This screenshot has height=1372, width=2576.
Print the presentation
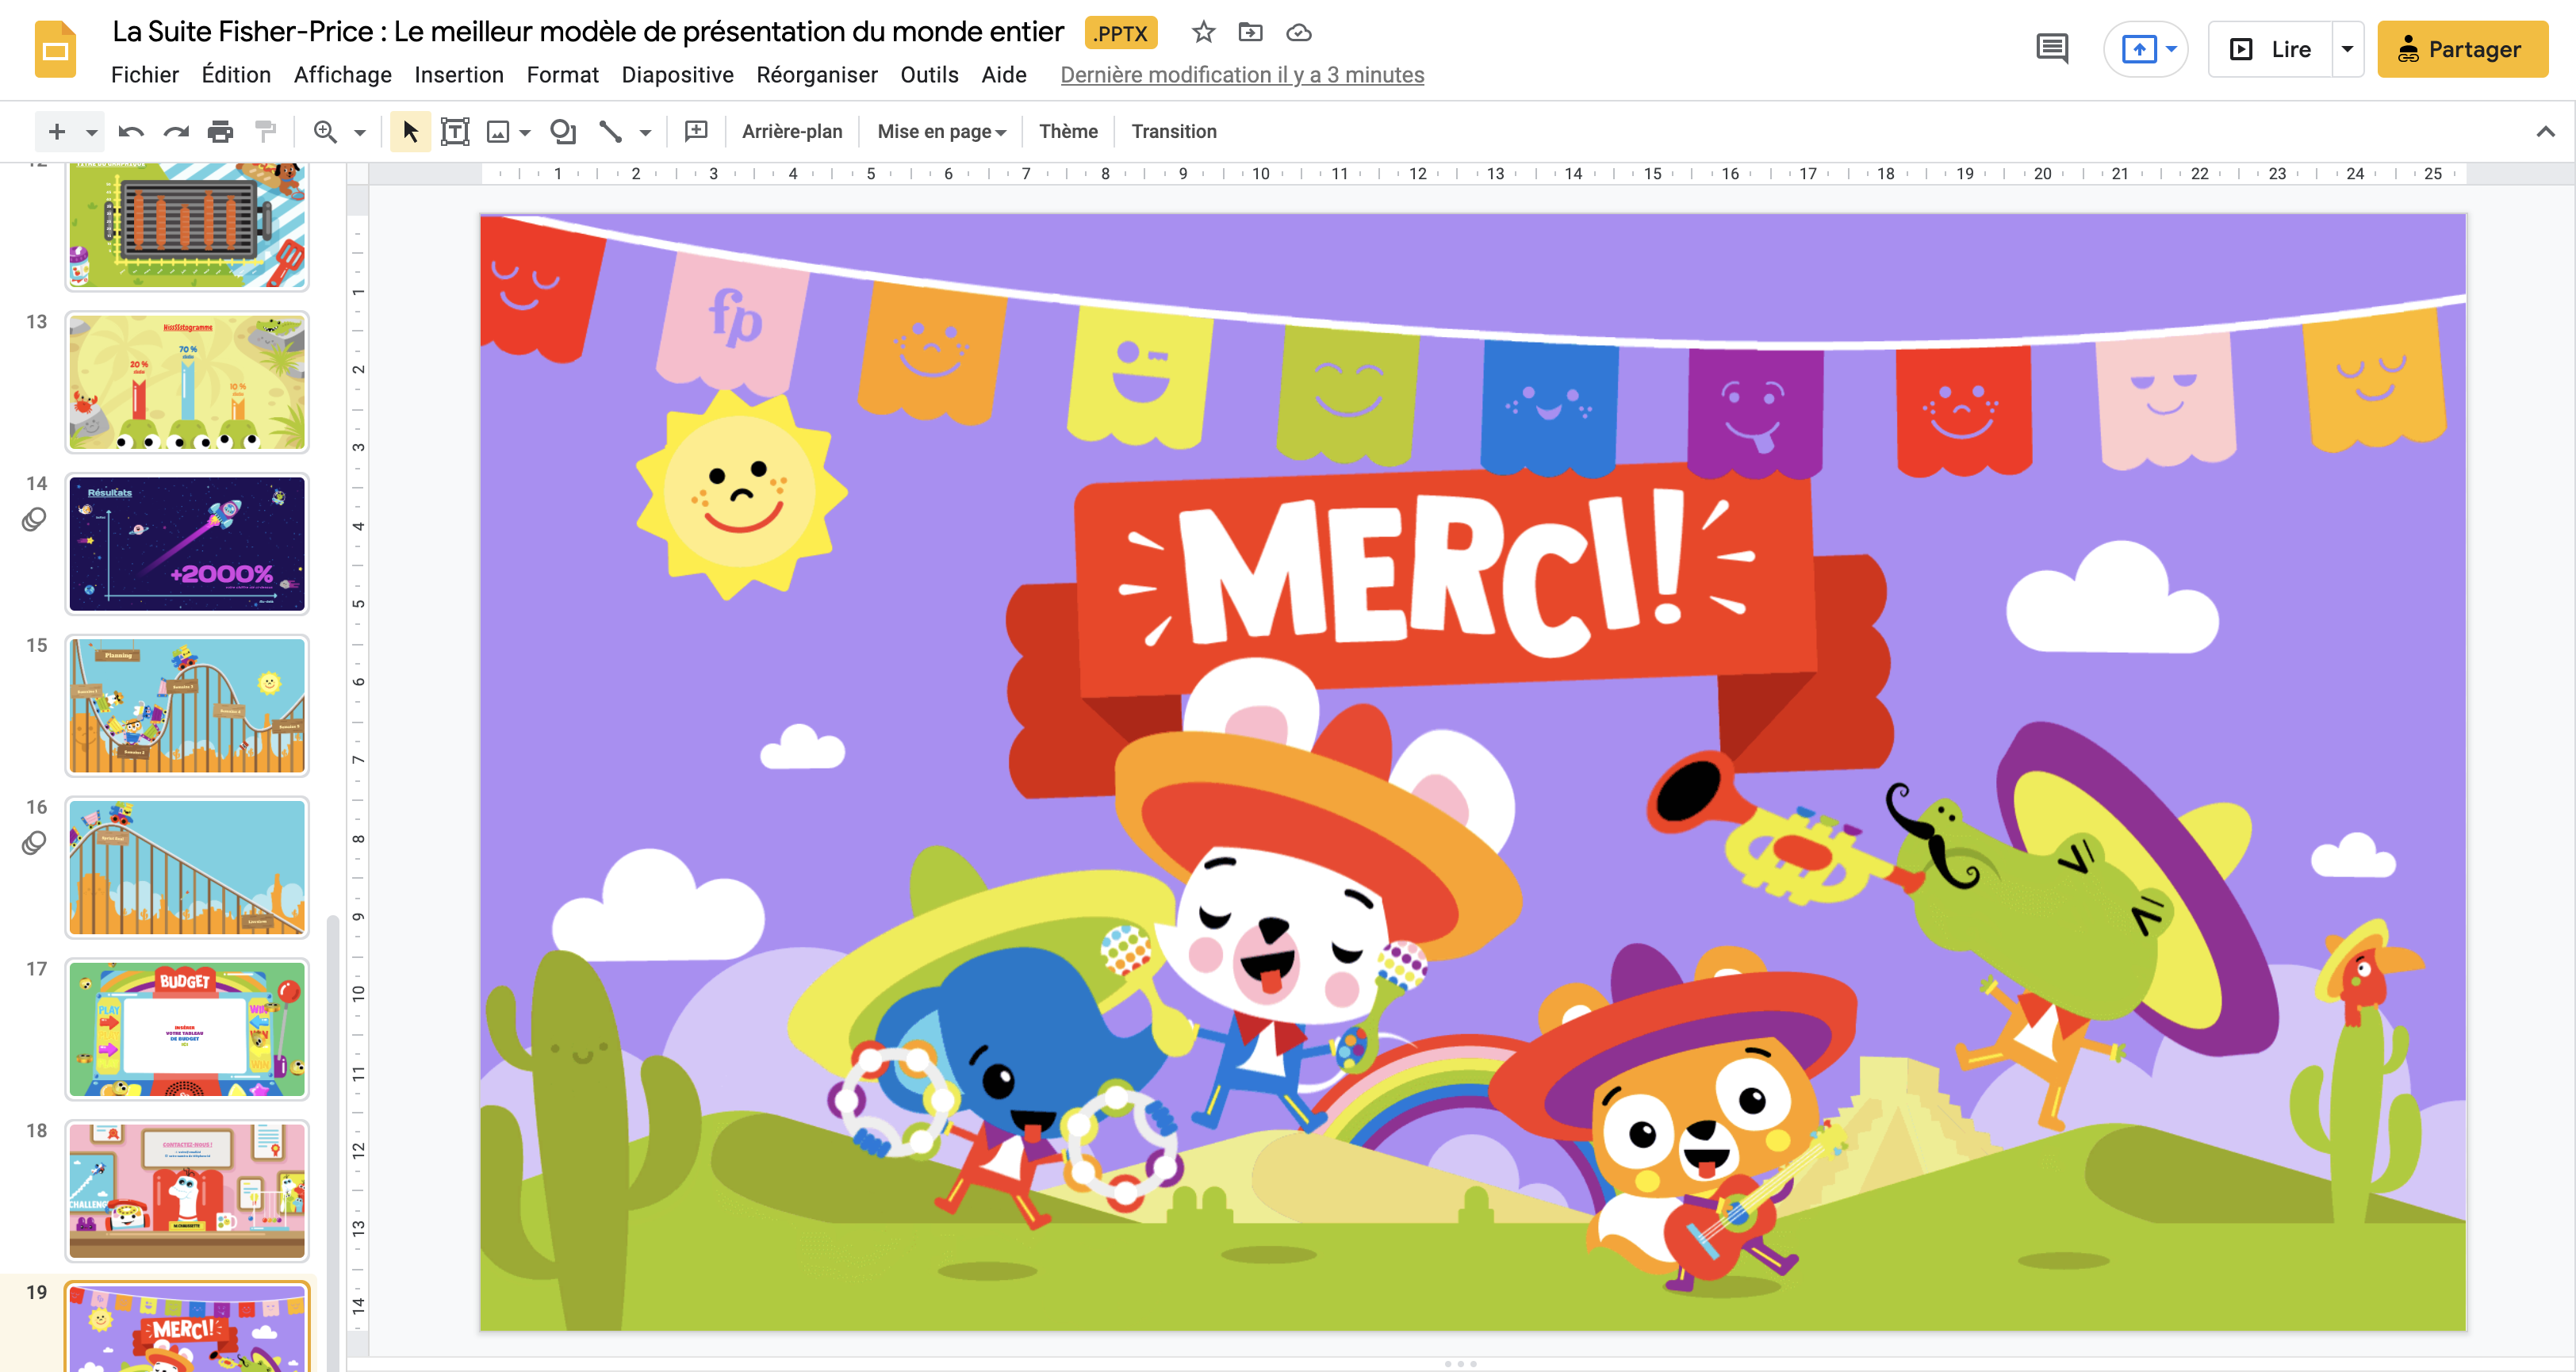pyautogui.click(x=220, y=131)
